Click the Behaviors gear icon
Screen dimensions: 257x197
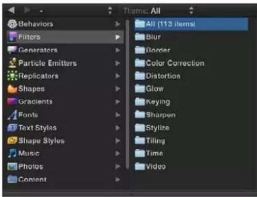[x=12, y=24]
